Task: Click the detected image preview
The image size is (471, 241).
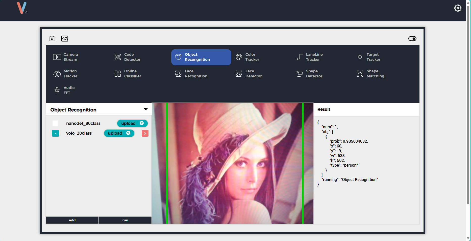Action: 233,163
